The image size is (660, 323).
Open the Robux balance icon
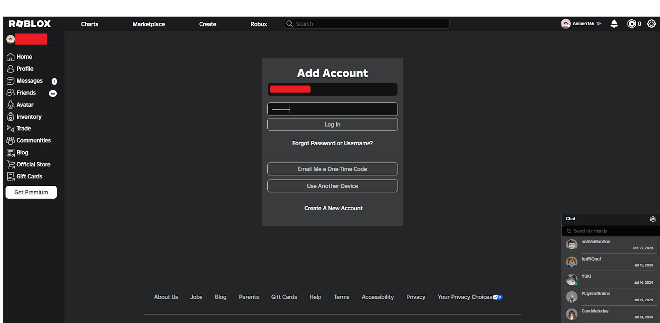(x=631, y=24)
